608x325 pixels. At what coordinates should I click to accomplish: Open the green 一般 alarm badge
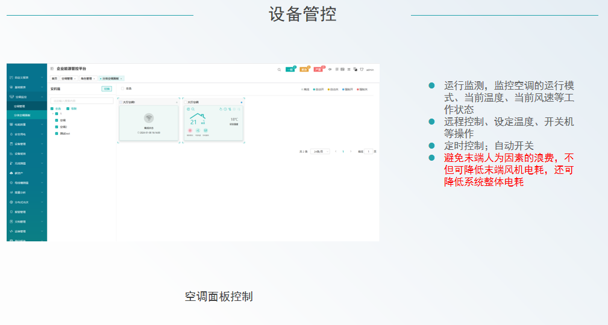[x=290, y=69]
